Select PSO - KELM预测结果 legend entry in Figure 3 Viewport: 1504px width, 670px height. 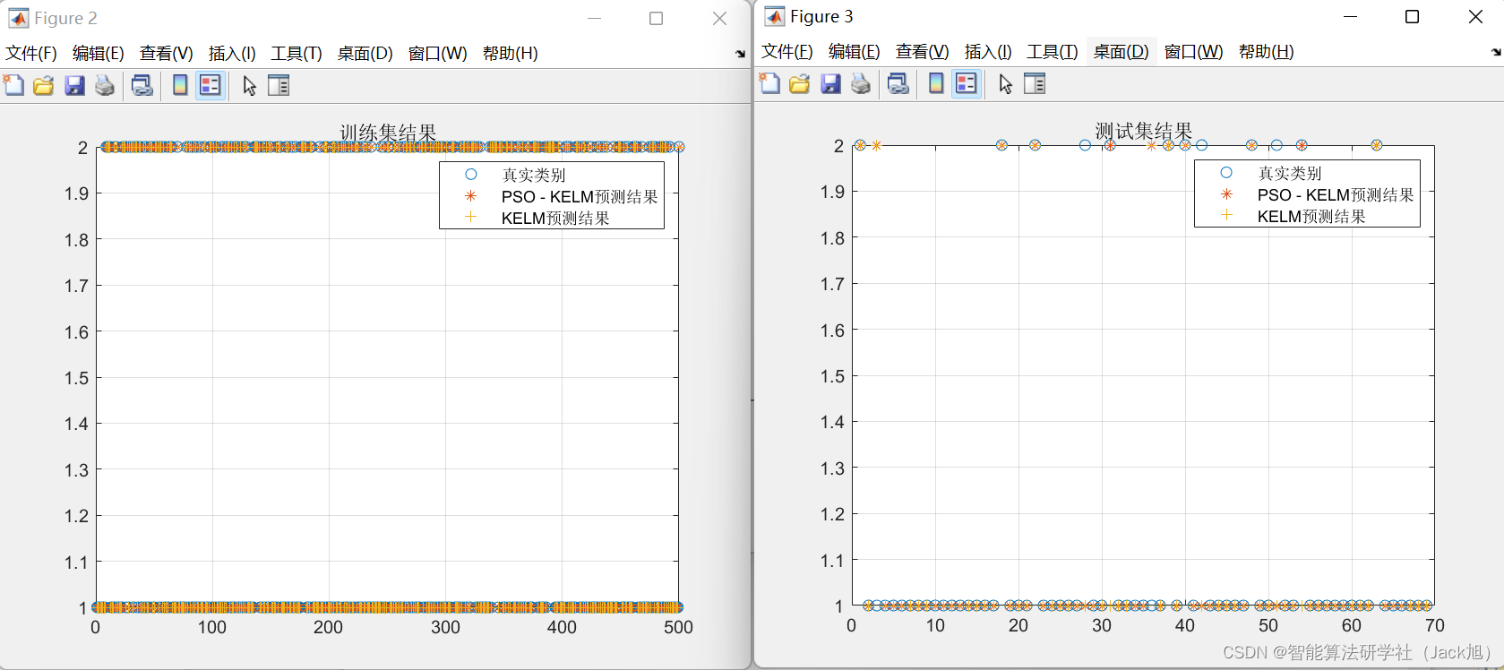pyautogui.click(x=1336, y=194)
